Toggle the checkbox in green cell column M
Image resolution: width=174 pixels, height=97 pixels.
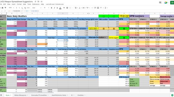(114, 16)
